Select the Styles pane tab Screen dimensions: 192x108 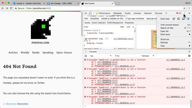pyautogui.click(x=87, y=23)
